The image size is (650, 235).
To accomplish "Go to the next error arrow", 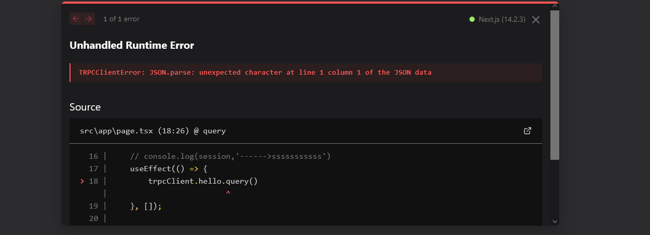I will coord(89,19).
